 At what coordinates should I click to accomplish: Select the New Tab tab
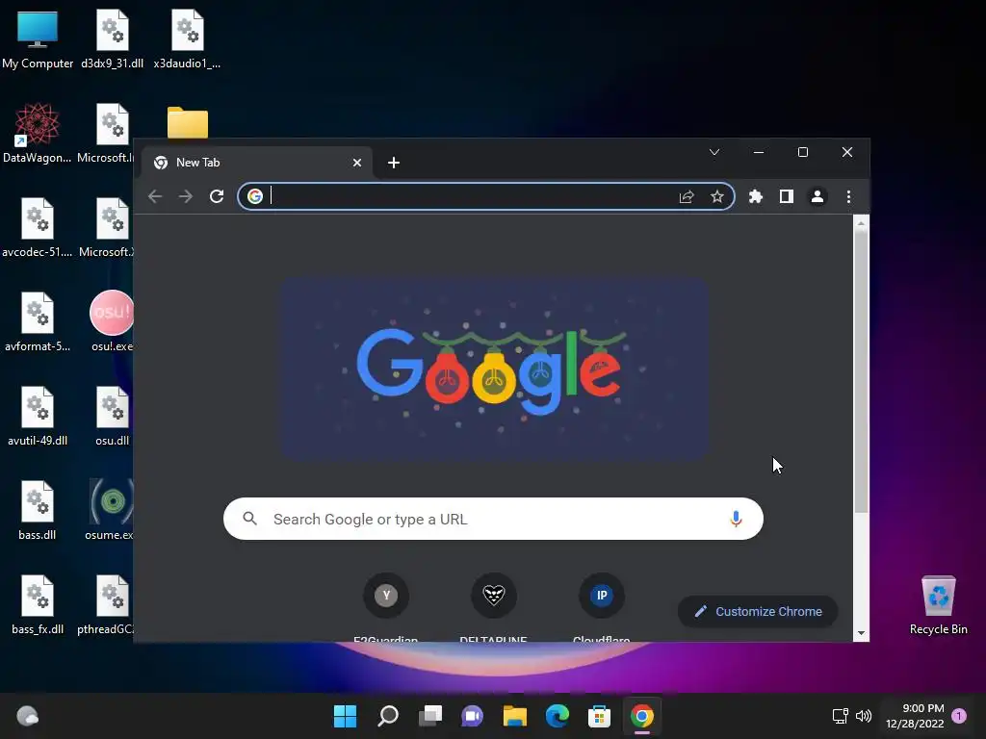click(257, 163)
